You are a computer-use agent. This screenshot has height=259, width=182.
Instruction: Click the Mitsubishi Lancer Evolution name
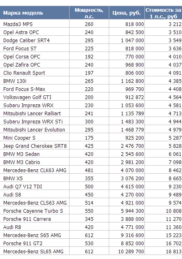point(34,129)
